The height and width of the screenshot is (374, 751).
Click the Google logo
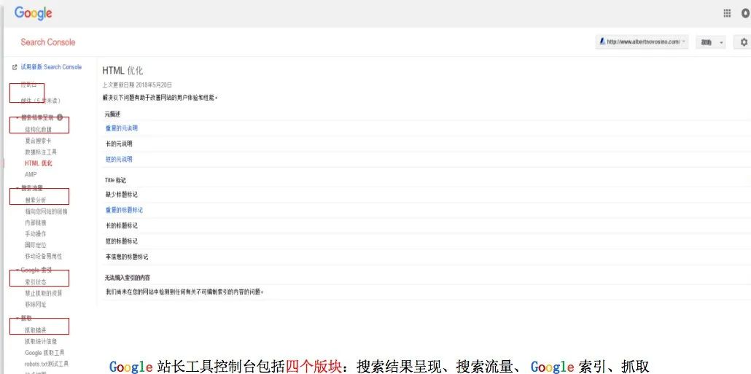[x=33, y=13]
